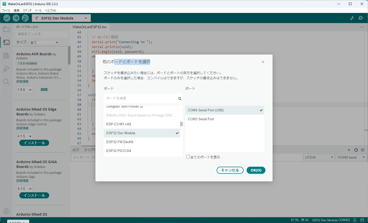Open the type filter dropdown
Viewport: 368px width, 223px height.
click(44, 42)
